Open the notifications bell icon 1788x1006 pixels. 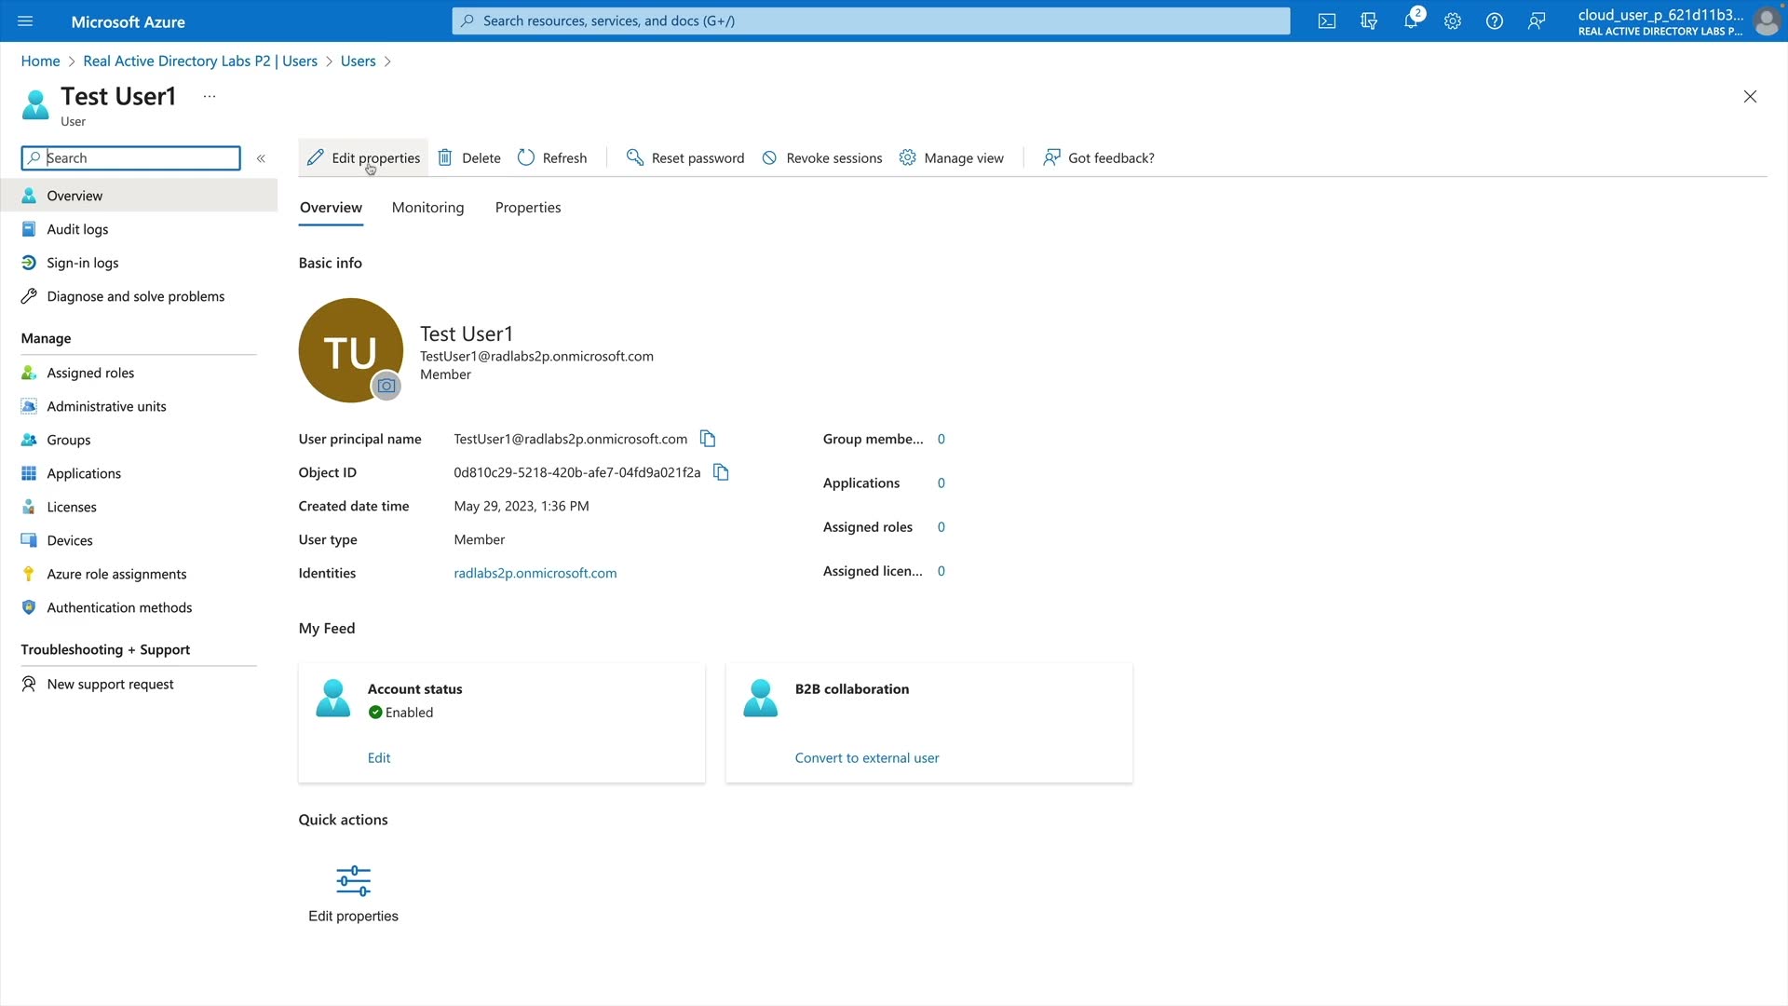tap(1410, 20)
